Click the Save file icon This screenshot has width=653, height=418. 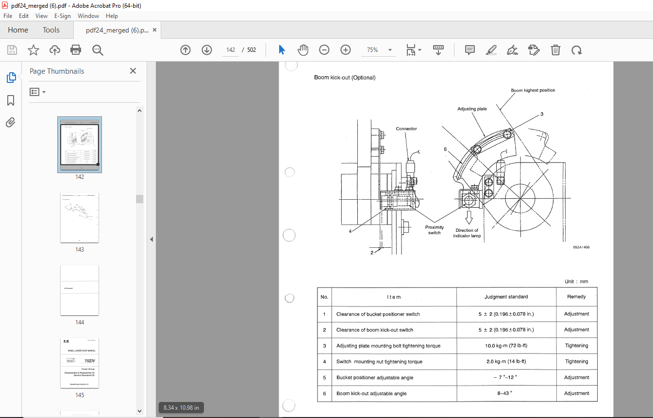click(x=12, y=50)
